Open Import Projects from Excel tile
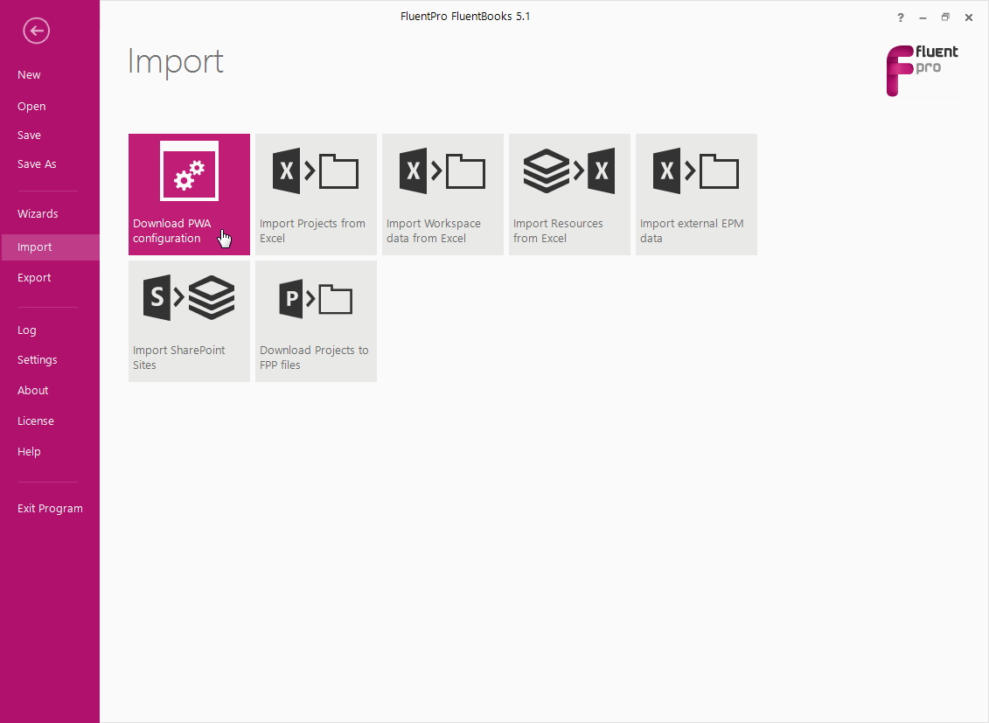The image size is (989, 723). [316, 194]
